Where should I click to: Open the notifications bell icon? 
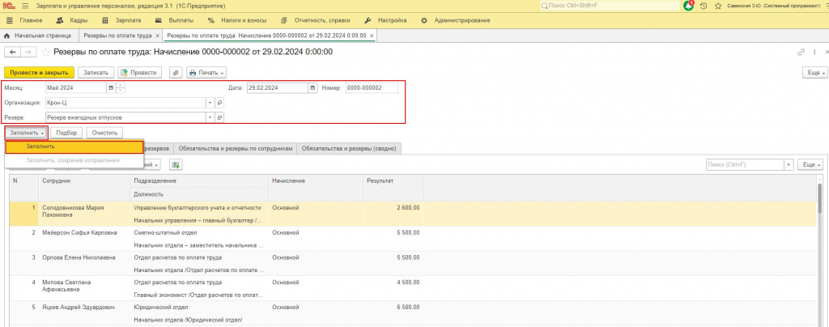click(688, 6)
